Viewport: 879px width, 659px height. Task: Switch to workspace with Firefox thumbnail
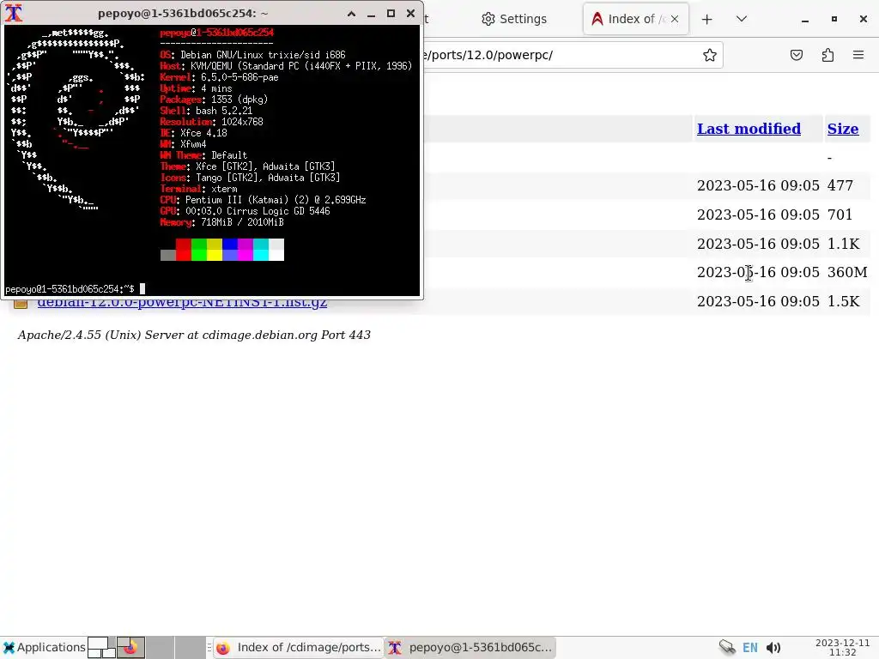point(130,647)
